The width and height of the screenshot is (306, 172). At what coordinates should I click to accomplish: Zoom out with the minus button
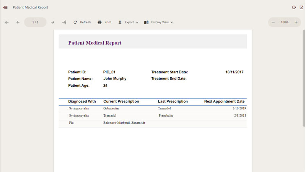273,22
